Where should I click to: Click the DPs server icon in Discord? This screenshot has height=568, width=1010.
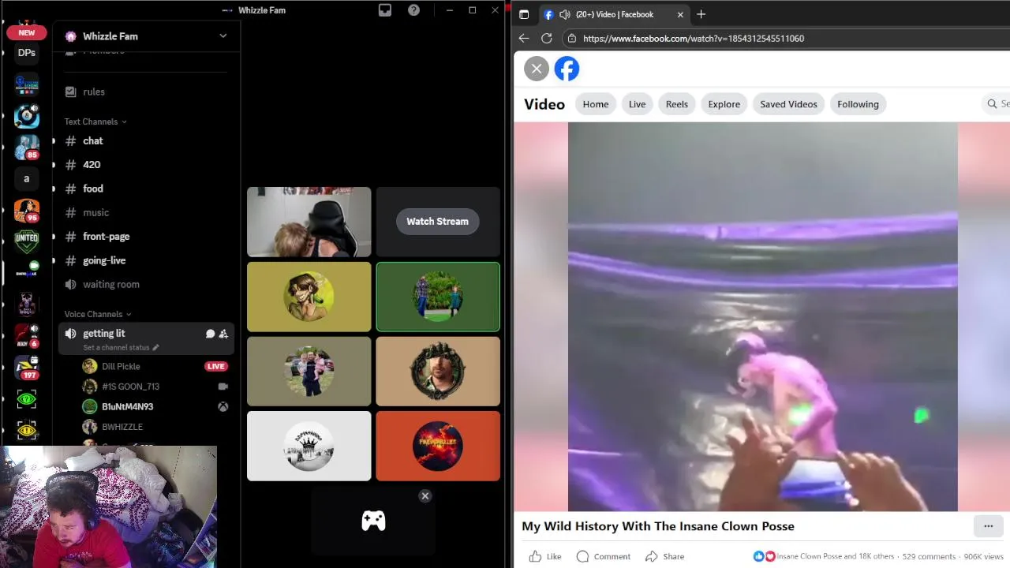coord(27,52)
